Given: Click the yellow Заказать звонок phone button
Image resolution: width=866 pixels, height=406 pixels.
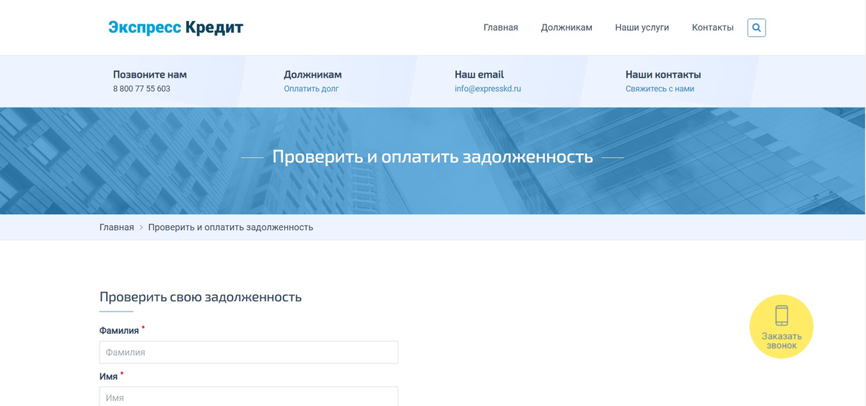Looking at the screenshot, I should [x=781, y=327].
